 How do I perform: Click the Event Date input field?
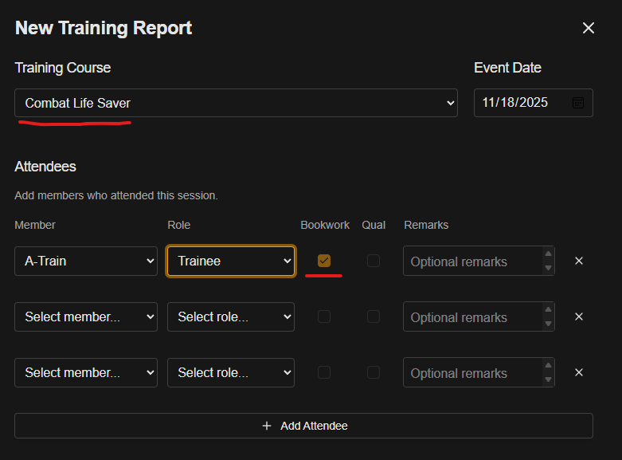522,103
